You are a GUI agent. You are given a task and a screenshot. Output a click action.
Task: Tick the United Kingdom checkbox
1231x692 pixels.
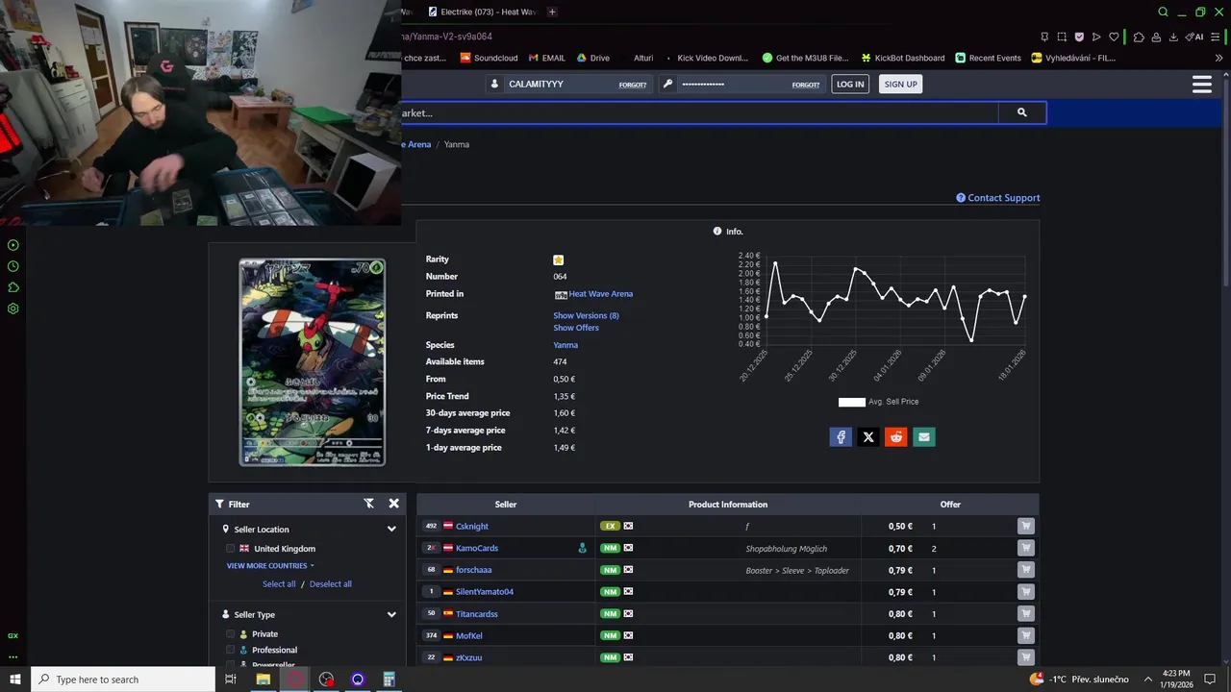(x=231, y=549)
